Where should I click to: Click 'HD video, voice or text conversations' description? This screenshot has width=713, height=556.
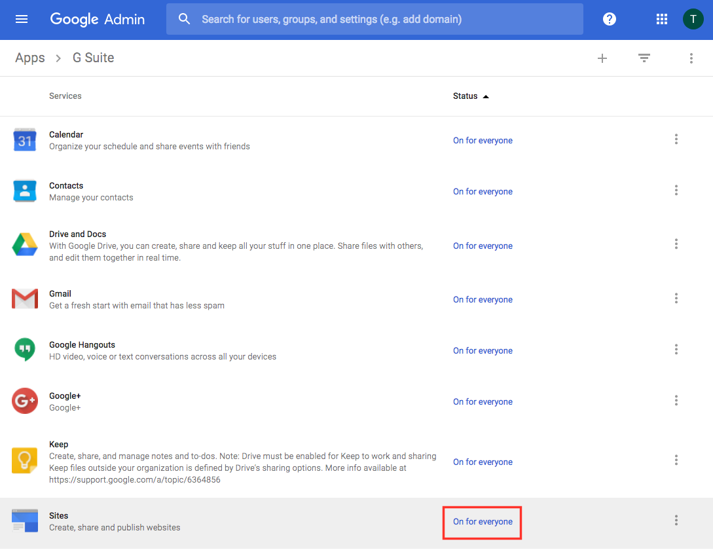(162, 357)
